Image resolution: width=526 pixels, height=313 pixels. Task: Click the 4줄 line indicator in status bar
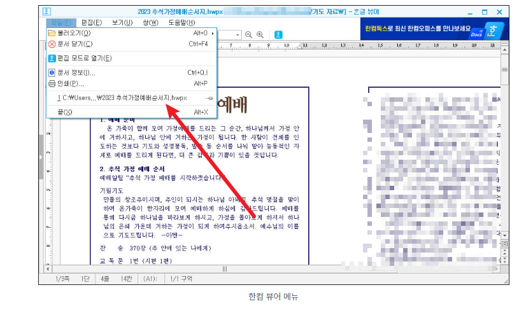[104, 279]
